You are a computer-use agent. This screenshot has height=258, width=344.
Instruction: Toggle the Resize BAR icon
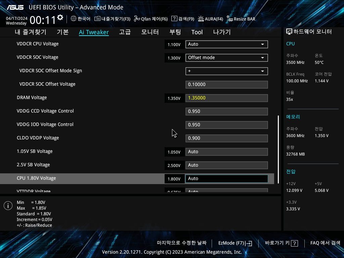tap(230, 19)
